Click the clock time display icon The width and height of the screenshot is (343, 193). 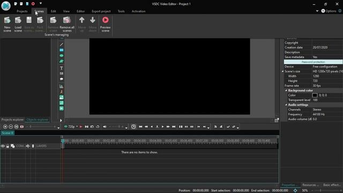coord(133,127)
